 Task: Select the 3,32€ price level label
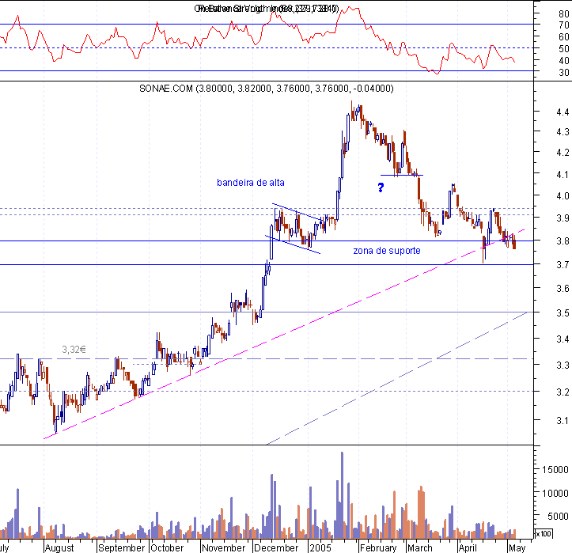pyautogui.click(x=74, y=350)
